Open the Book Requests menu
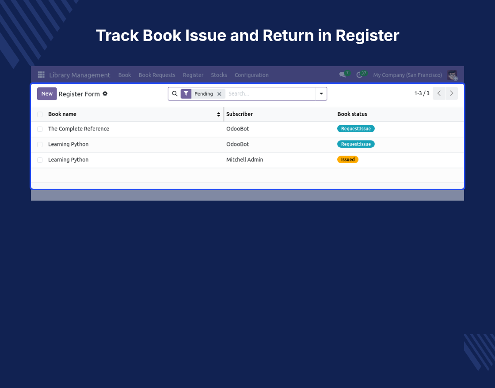The height and width of the screenshot is (388, 495). coord(157,75)
